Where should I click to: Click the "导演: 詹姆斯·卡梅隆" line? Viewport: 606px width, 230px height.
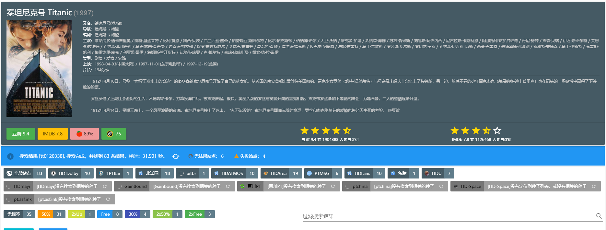[101, 29]
